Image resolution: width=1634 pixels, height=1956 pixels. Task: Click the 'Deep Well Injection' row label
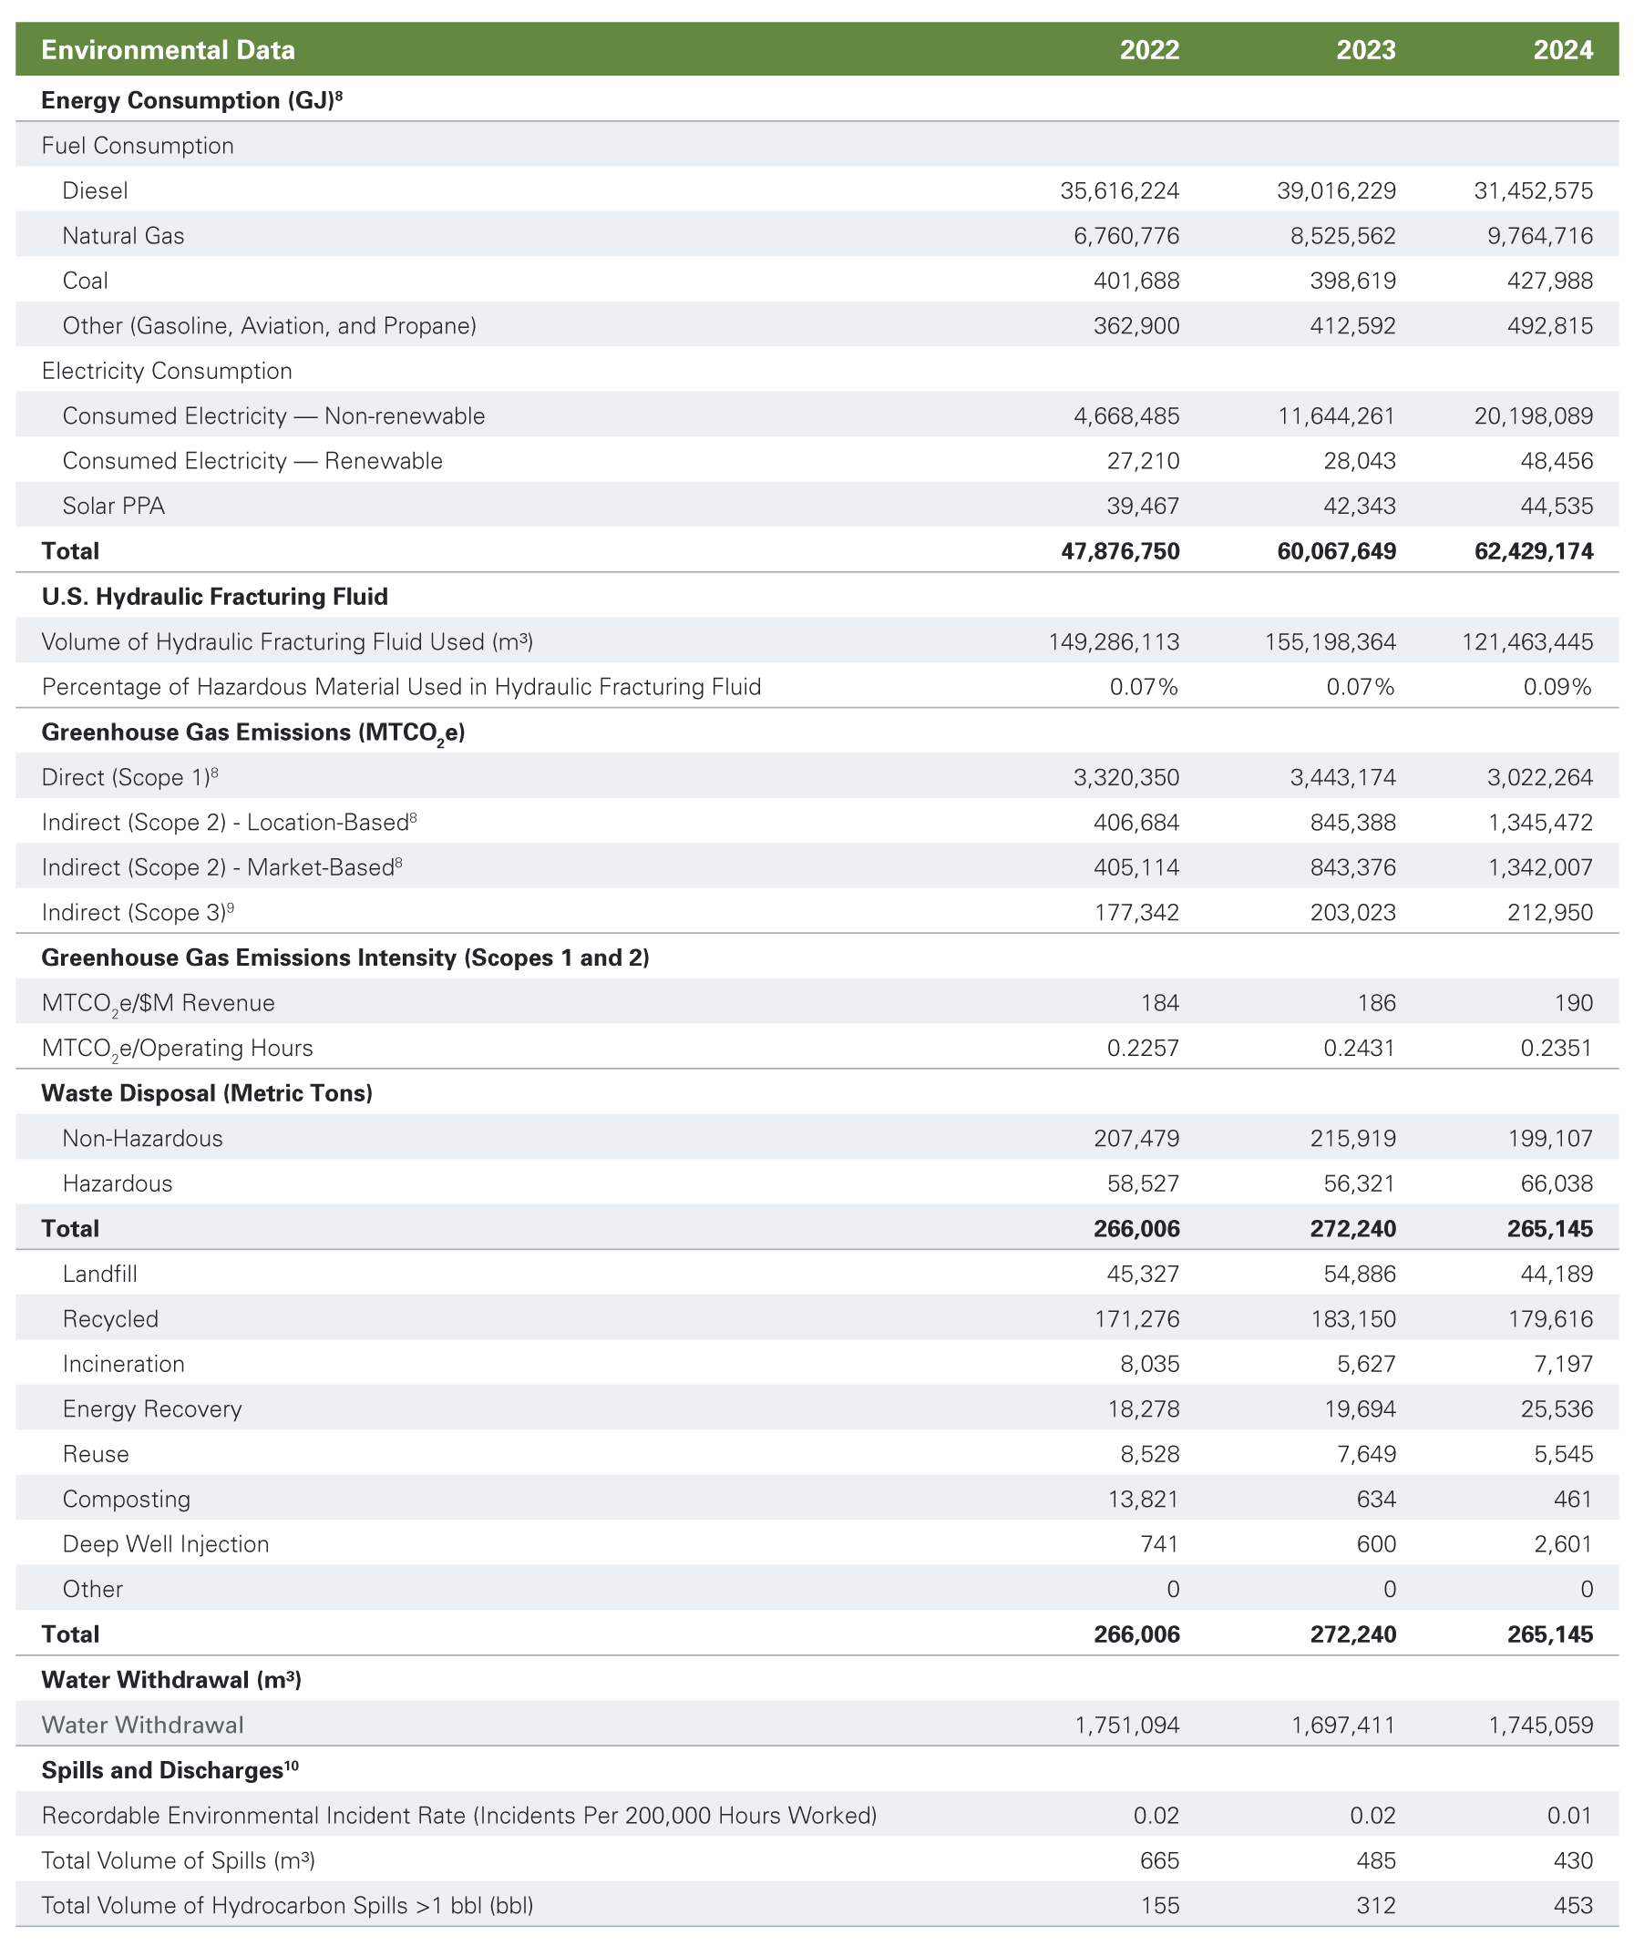point(166,1544)
